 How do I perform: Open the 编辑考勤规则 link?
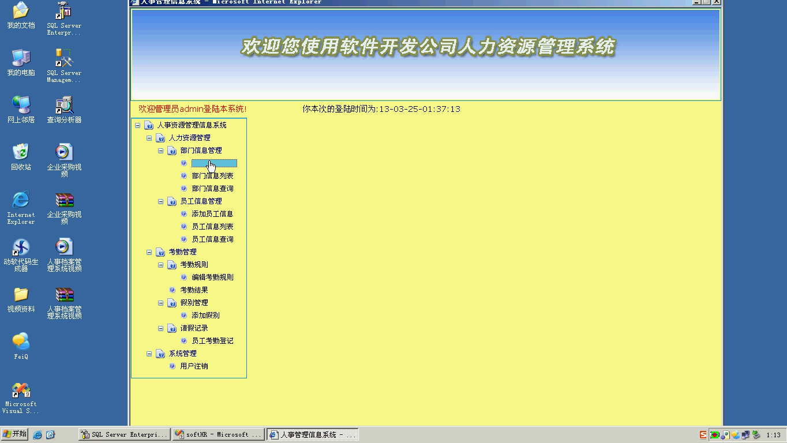tap(212, 277)
